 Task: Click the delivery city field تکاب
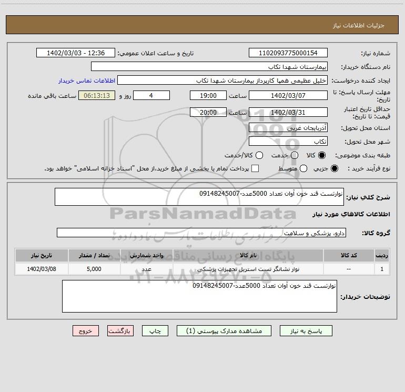288,141
